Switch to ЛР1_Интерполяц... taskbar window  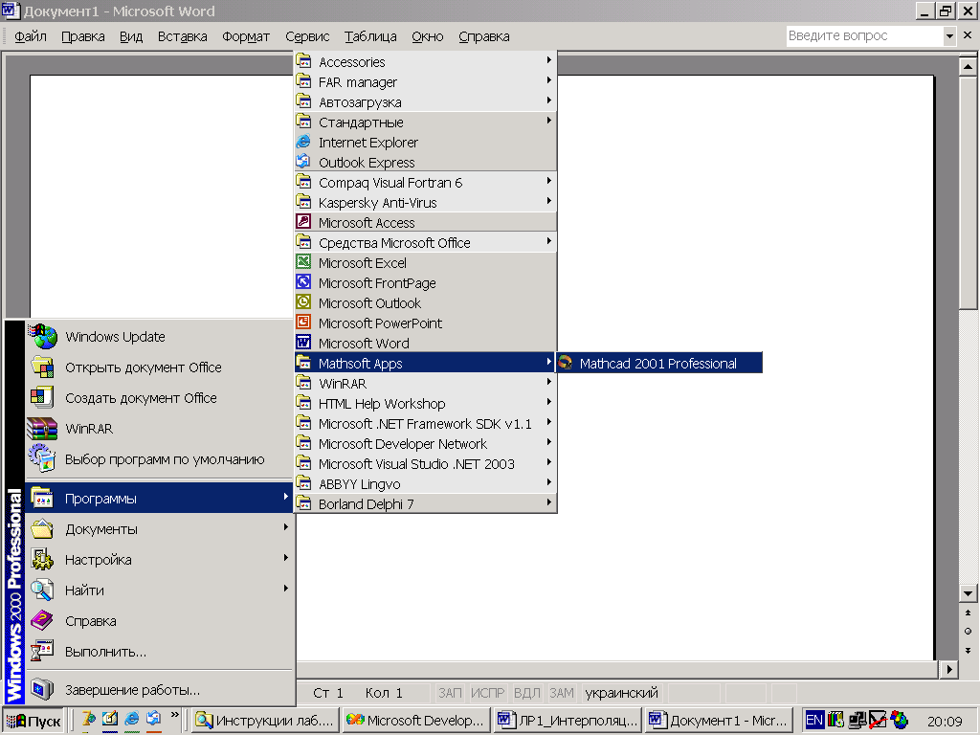click(x=568, y=721)
